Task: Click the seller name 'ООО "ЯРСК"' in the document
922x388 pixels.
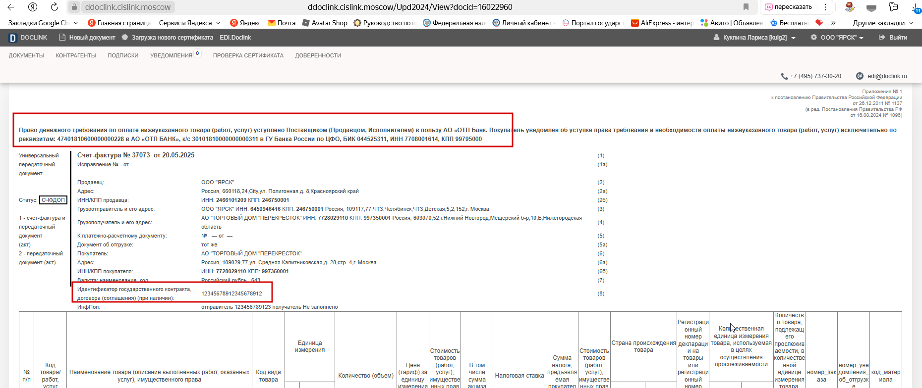Action: pos(218,182)
